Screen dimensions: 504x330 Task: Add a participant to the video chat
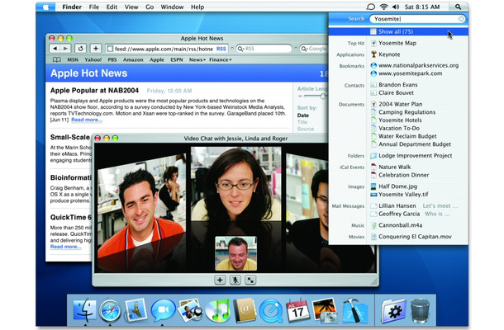tap(220, 280)
